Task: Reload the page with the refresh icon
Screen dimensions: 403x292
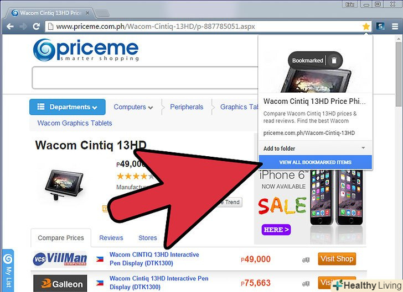Action: (x=36, y=26)
